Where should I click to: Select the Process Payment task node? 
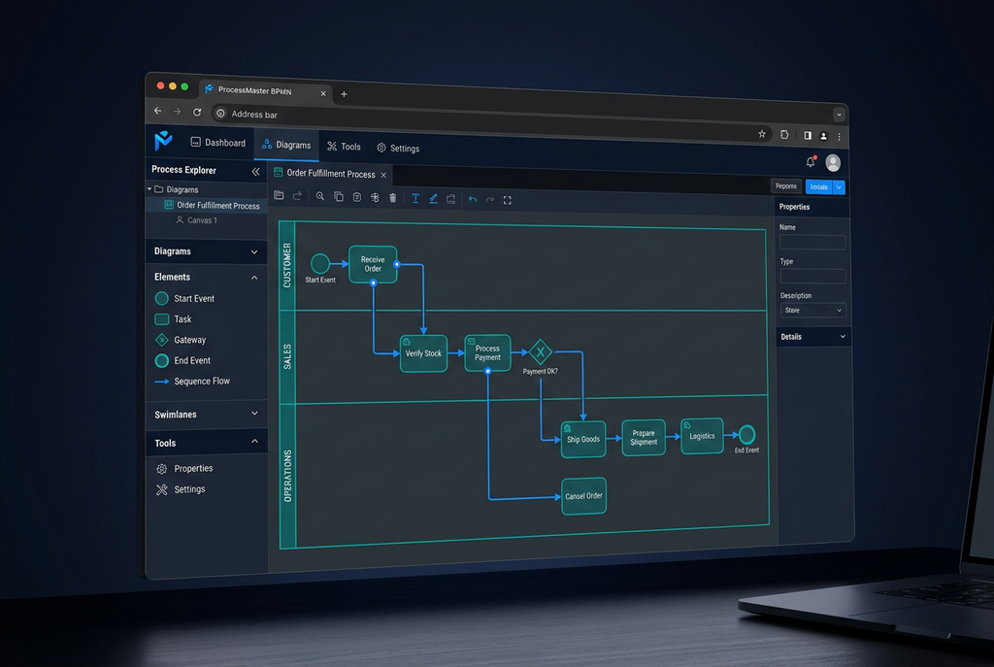[487, 353]
